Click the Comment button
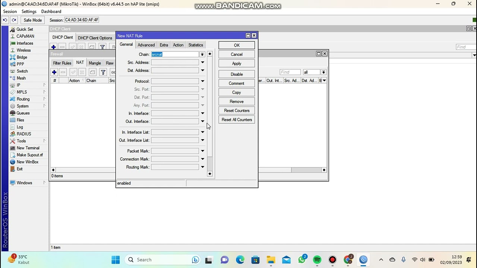 (237, 83)
